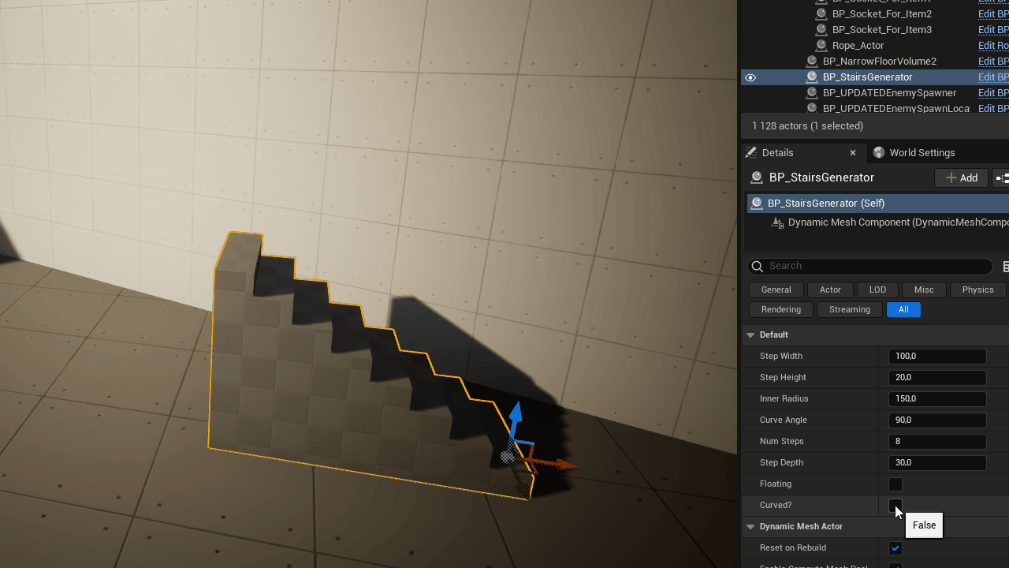The image size is (1009, 568).
Task: Uncheck Reset on Rebuild
Action: point(895,548)
